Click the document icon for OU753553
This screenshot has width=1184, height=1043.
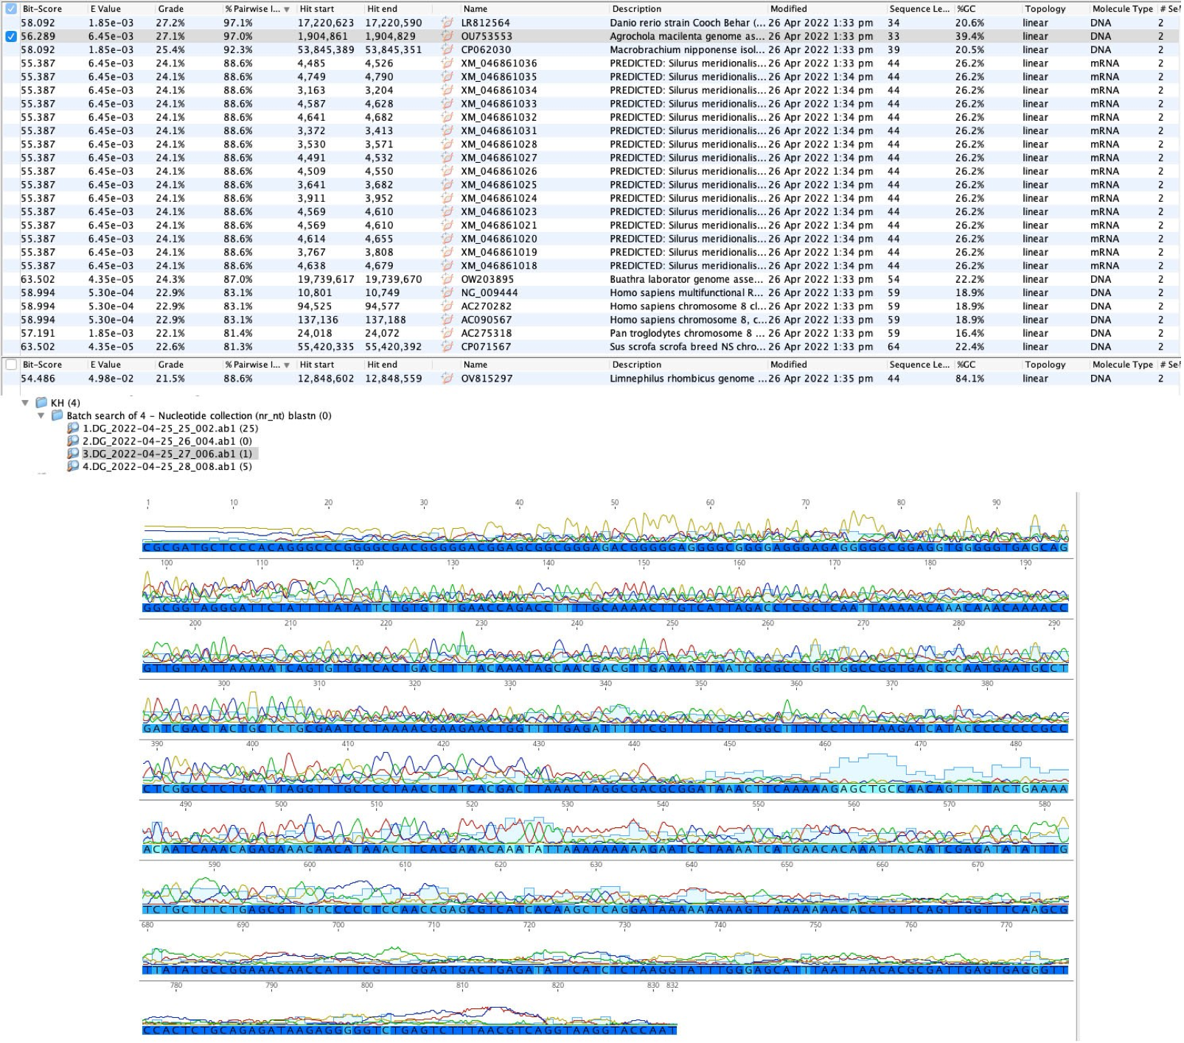point(447,36)
